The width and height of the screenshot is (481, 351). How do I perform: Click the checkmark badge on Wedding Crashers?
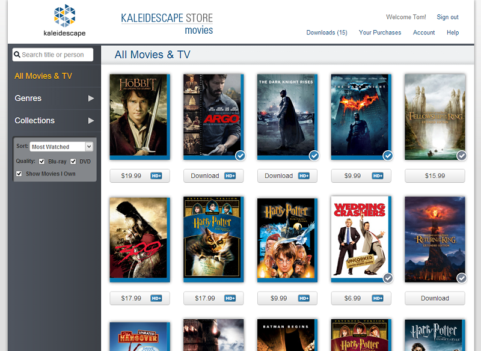pos(388,278)
